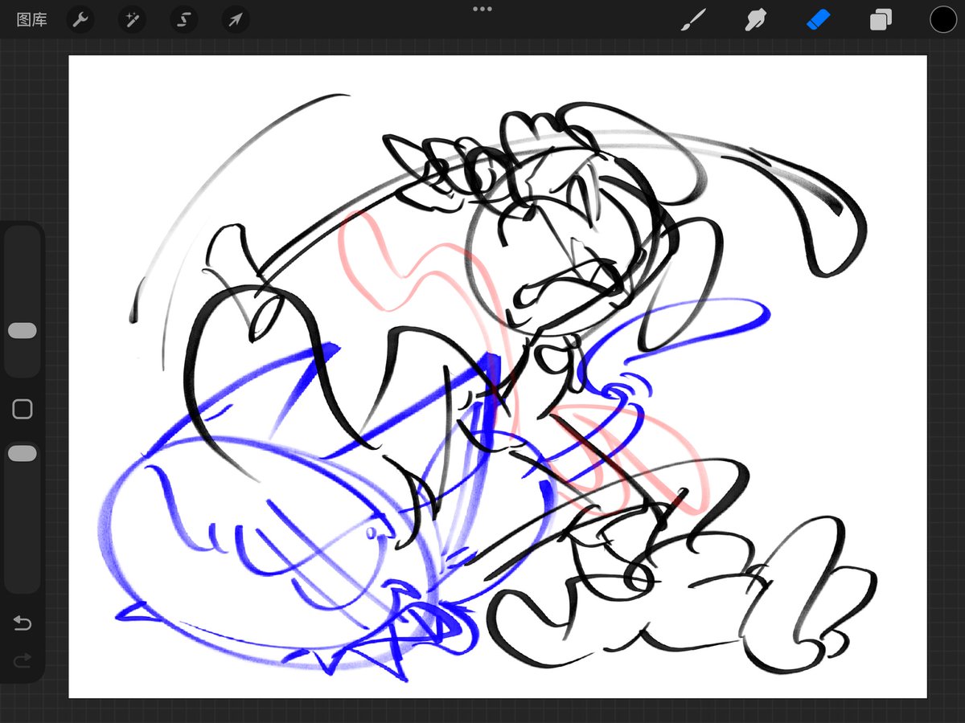Open the black color picker disc
965x723 pixels.
pos(942,19)
